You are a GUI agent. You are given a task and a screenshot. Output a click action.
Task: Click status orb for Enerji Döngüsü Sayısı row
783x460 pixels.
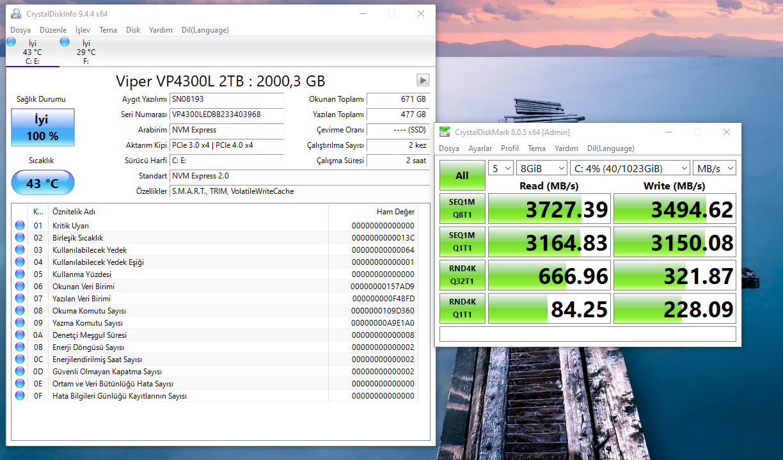pyautogui.click(x=20, y=347)
